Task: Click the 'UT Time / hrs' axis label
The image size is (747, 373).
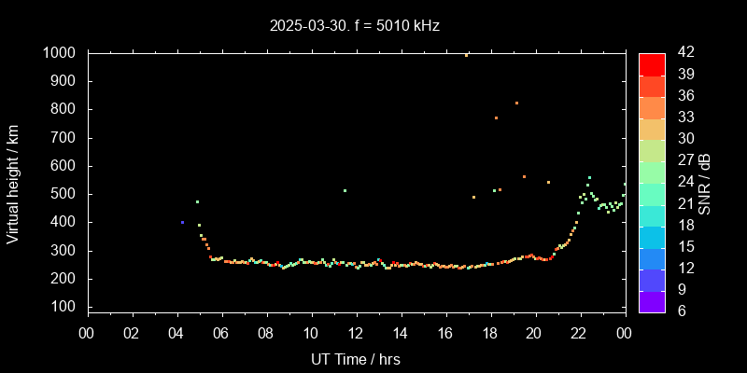Action: (356, 358)
